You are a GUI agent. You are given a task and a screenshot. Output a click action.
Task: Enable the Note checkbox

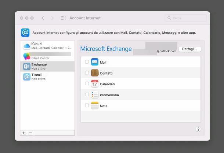(87, 105)
